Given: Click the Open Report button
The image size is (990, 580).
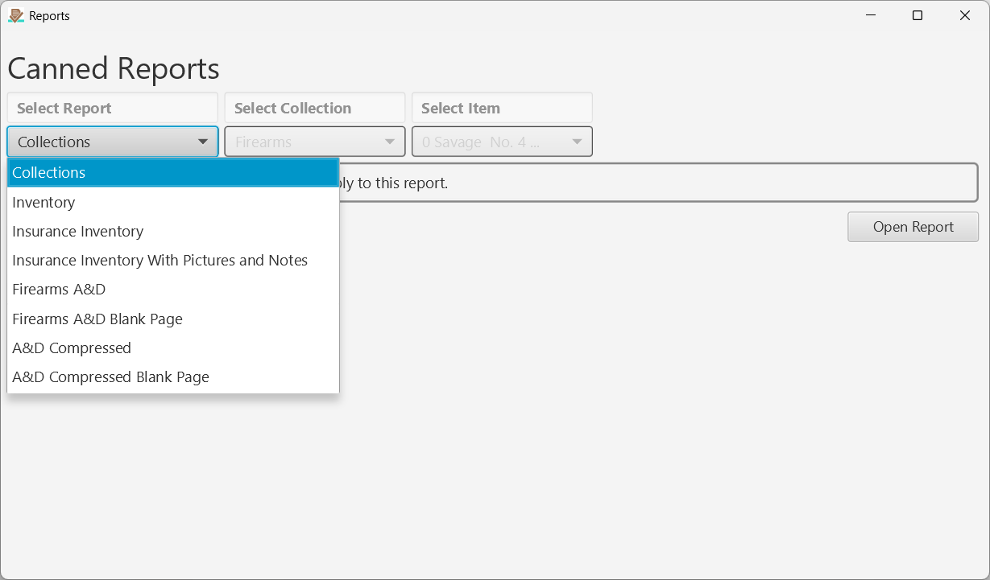Looking at the screenshot, I should [913, 227].
